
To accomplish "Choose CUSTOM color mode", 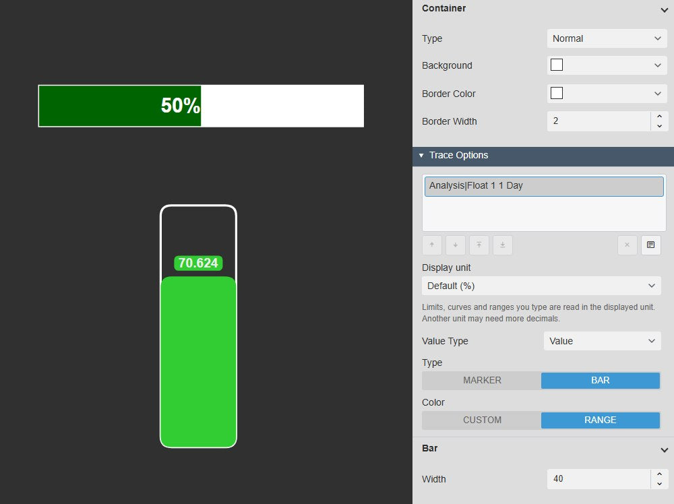I will [482, 420].
